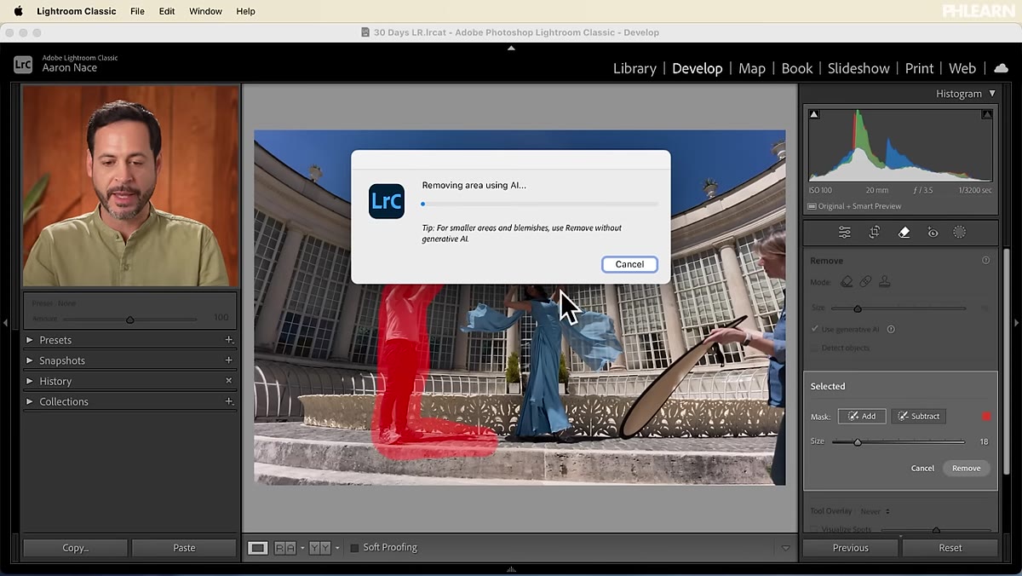Click the LrC logo in identity plate

click(x=23, y=64)
